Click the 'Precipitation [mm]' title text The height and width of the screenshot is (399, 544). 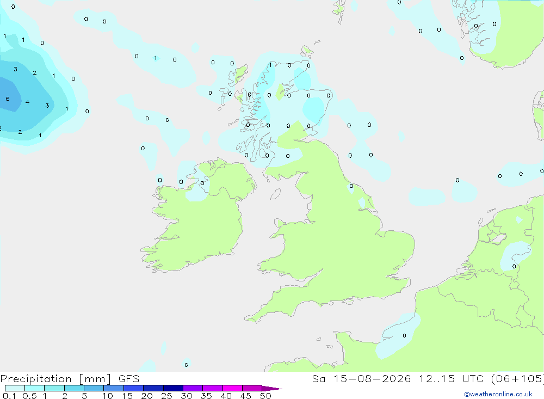pos(56,379)
